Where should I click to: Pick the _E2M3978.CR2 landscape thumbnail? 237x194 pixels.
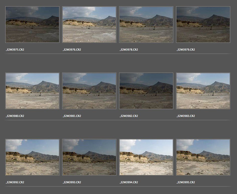coord(146,25)
